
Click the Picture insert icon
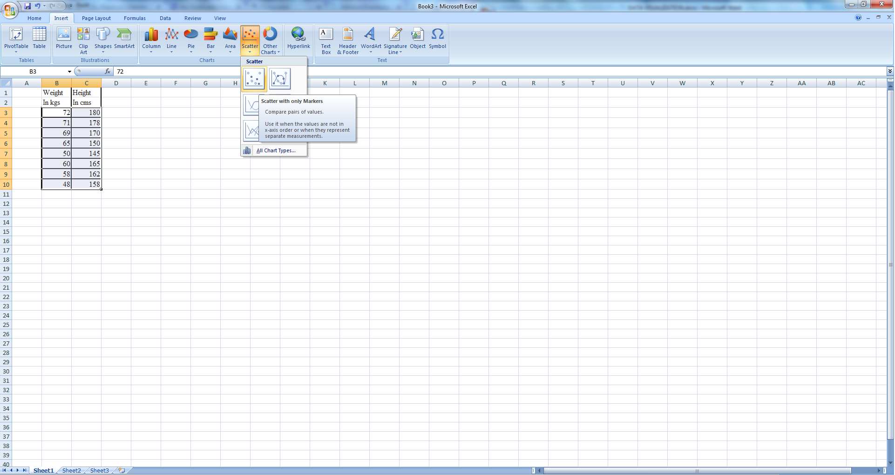[x=64, y=39]
